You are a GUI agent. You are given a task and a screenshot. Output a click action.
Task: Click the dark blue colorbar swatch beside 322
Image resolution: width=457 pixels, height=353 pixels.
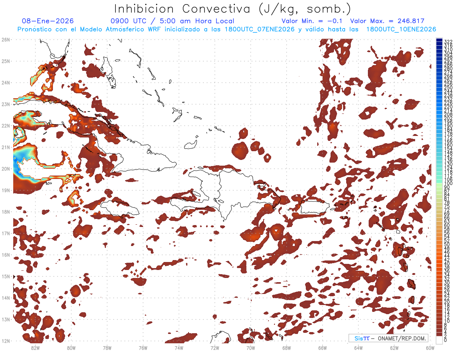(439, 41)
